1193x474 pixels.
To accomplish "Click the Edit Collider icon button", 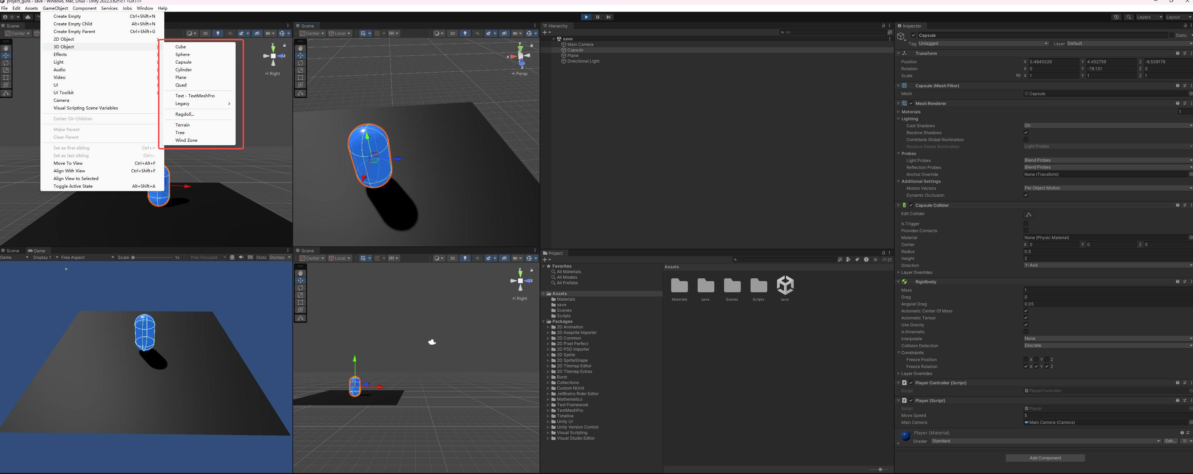I will pos(1028,214).
